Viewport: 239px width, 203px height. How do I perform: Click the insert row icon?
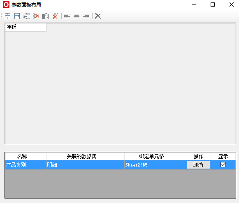pyautogui.click(x=27, y=16)
